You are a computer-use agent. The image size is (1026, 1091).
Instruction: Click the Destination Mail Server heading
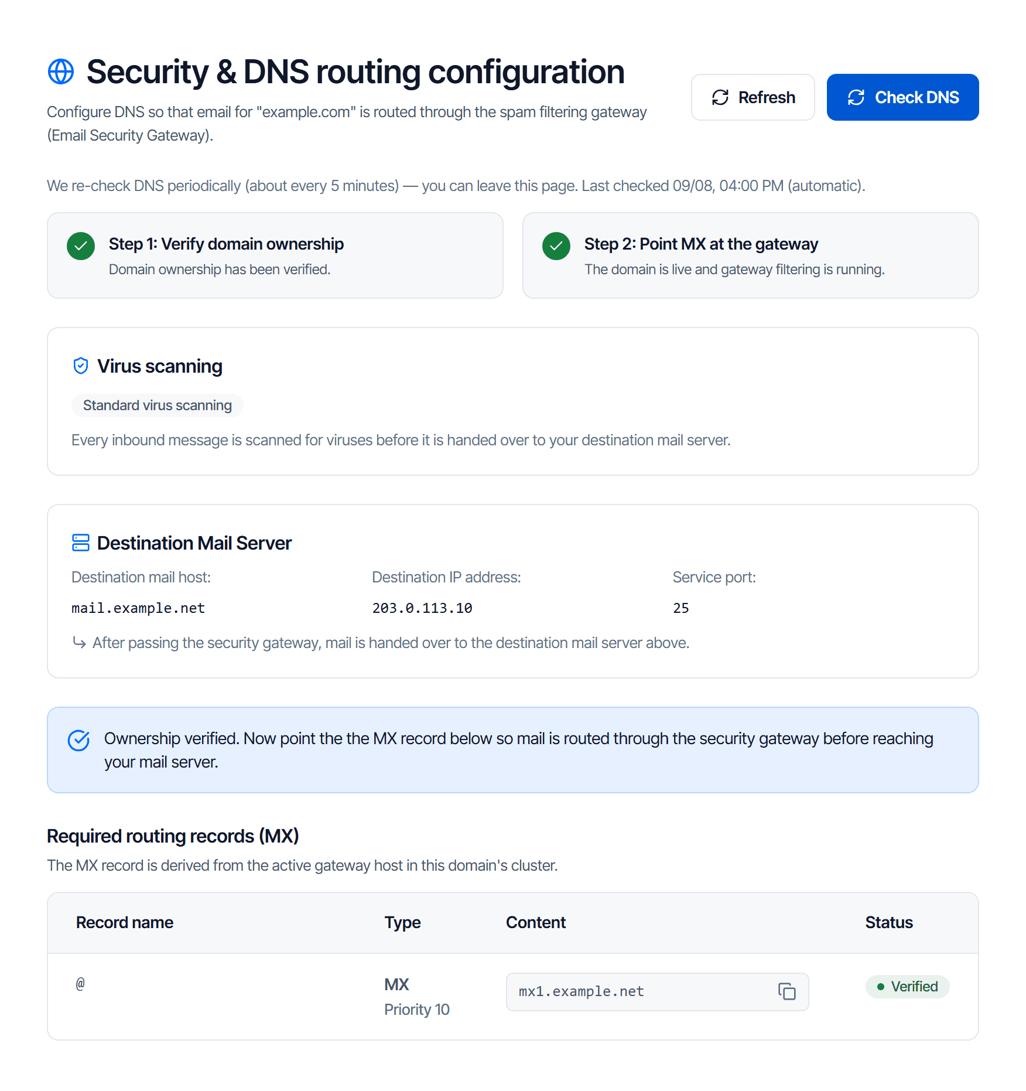(194, 543)
